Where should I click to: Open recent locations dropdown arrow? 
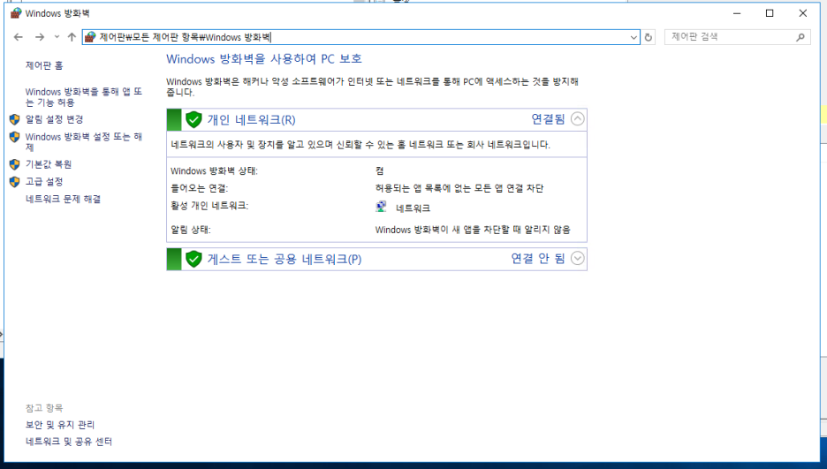[57, 37]
